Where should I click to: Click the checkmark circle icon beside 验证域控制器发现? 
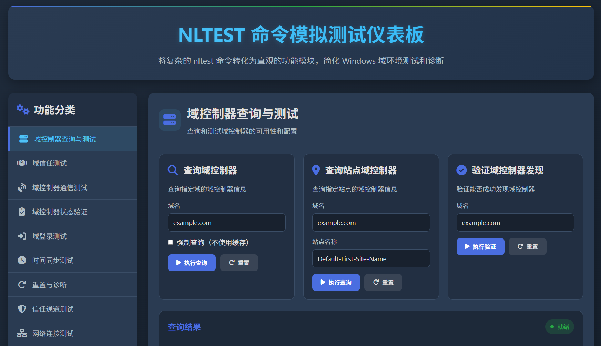click(461, 170)
